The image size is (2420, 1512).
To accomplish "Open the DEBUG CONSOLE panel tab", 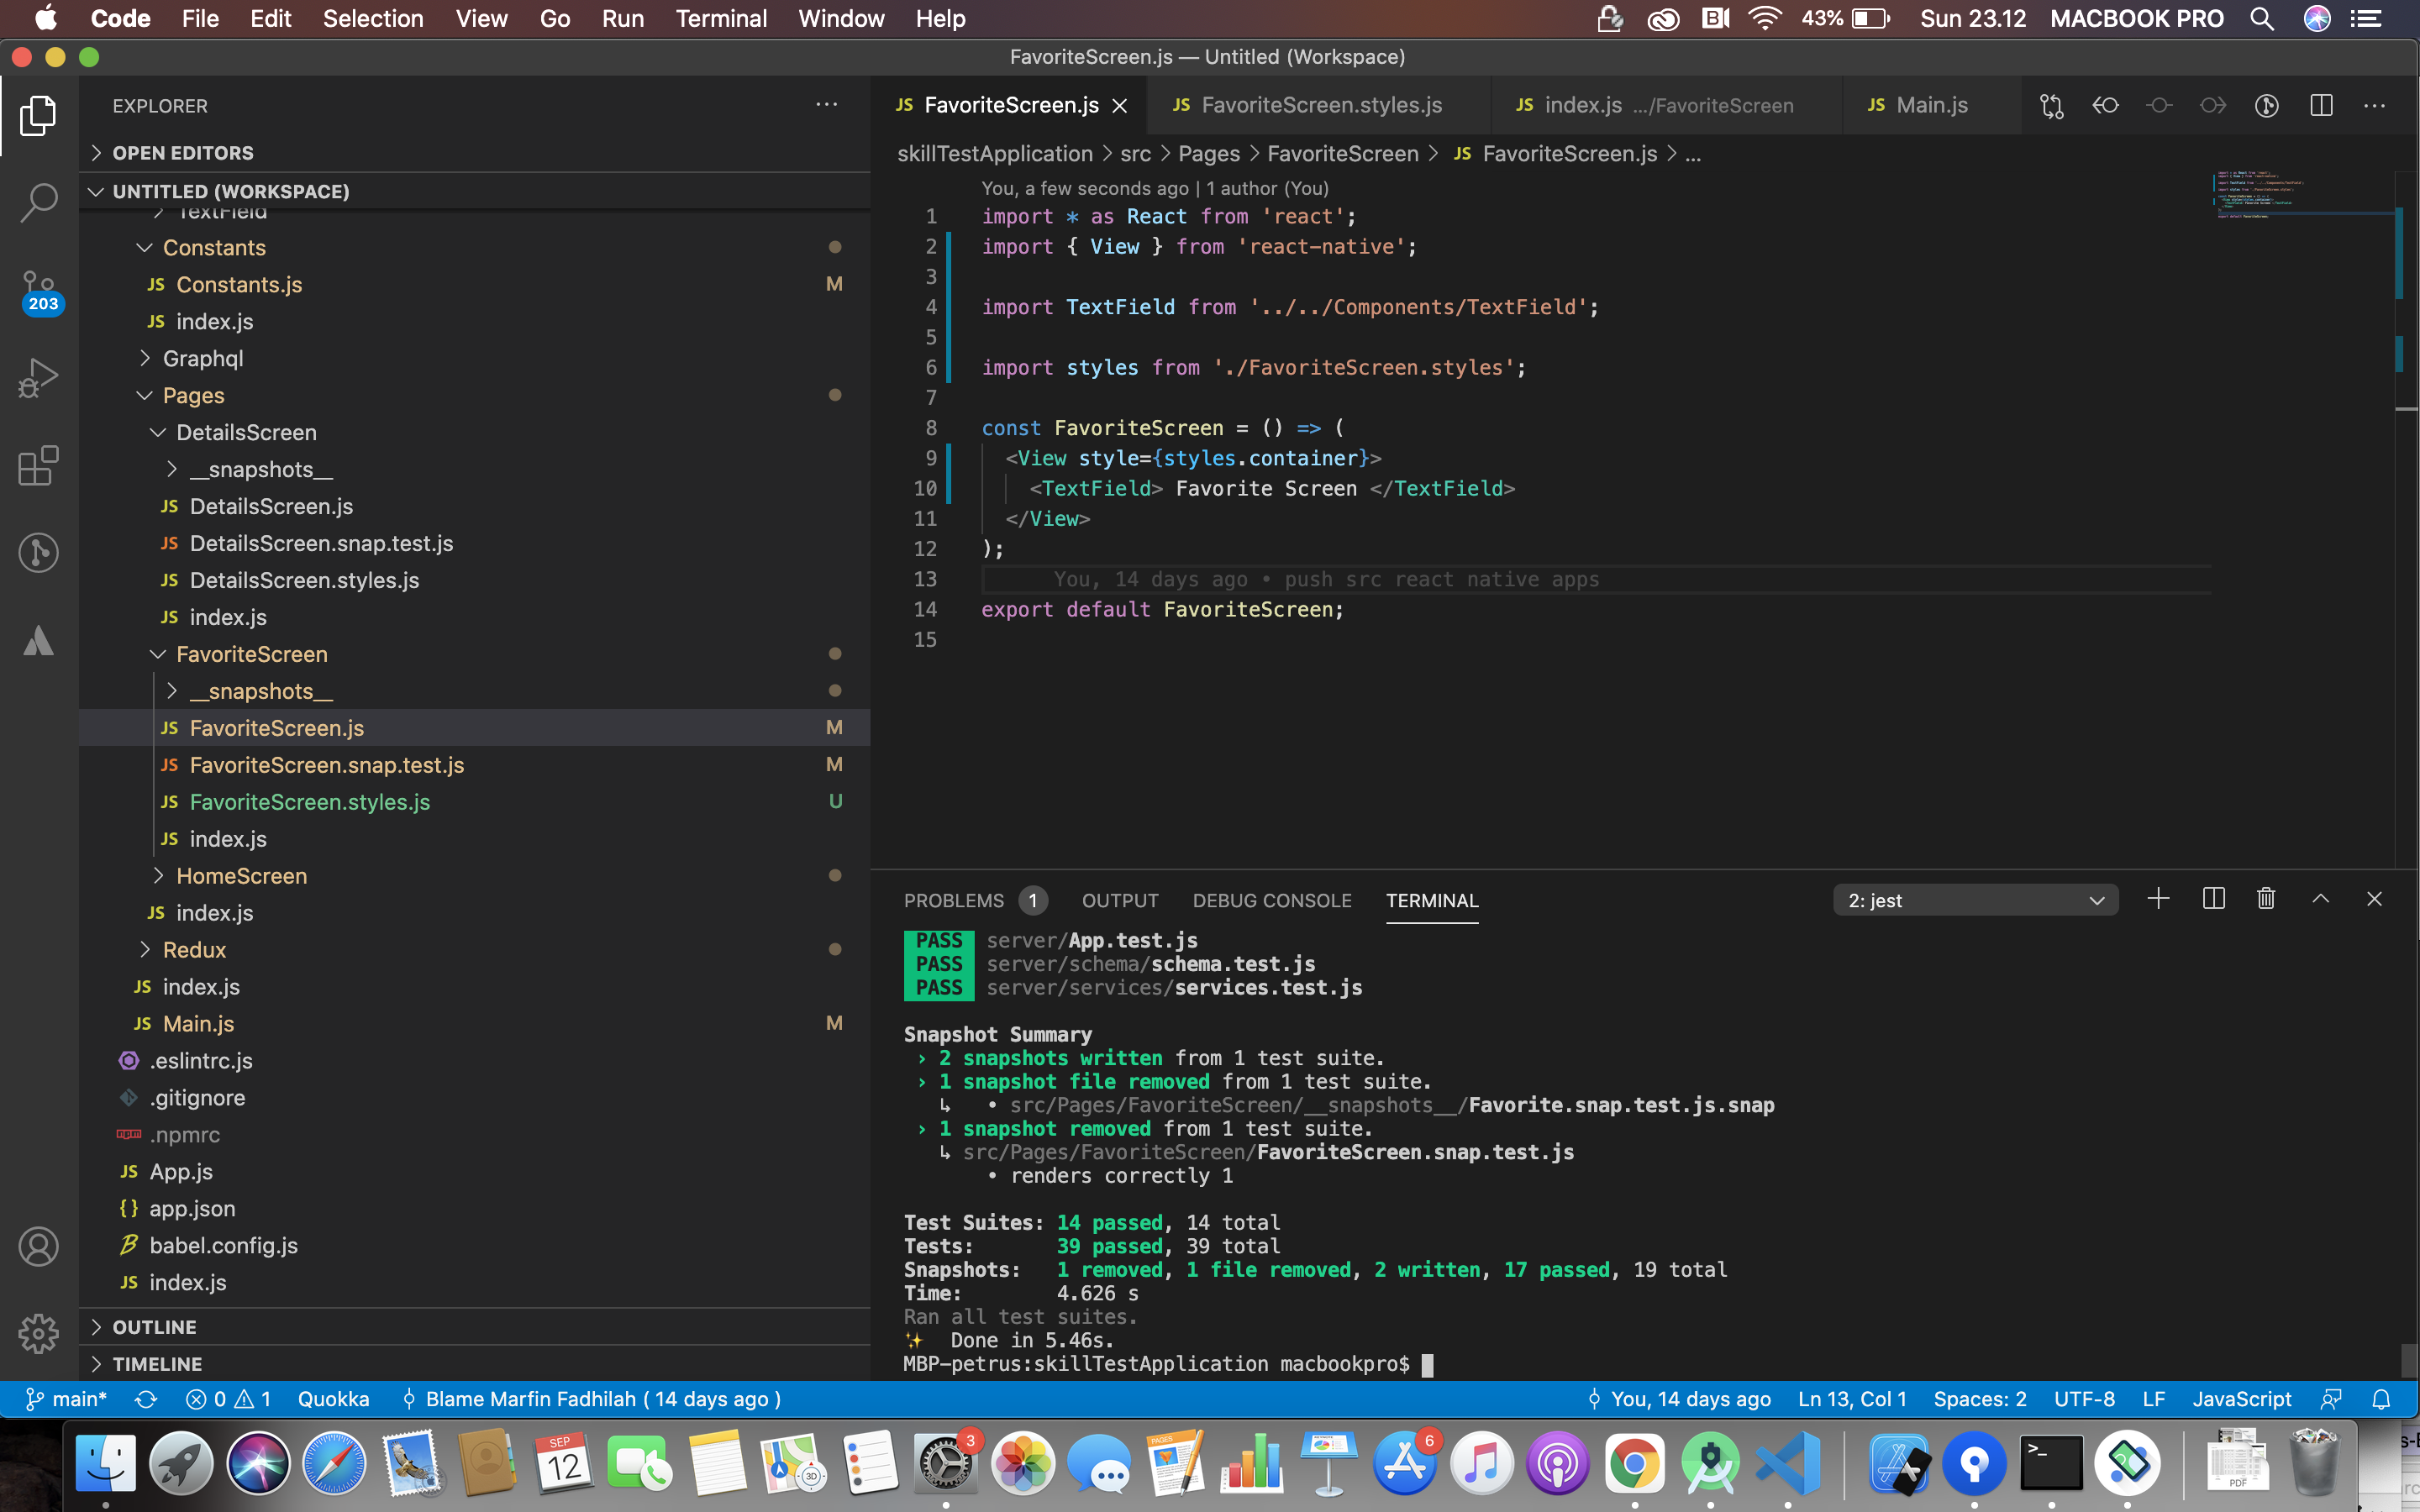I will [x=1271, y=900].
